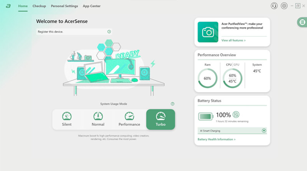
Task: Select Silent usage mode
Action: 67,119
